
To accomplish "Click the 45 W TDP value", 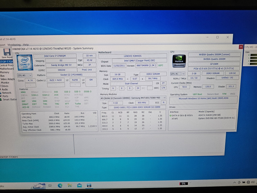I will point(90,60).
